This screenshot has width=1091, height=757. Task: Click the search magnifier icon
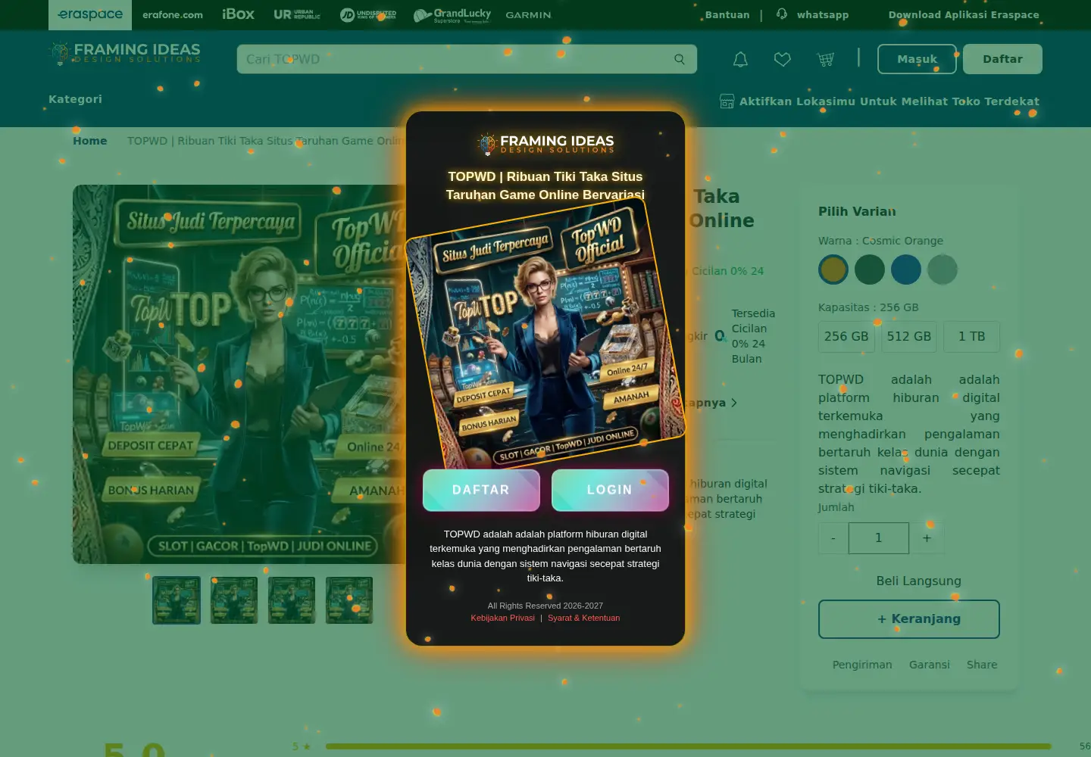[x=680, y=59]
